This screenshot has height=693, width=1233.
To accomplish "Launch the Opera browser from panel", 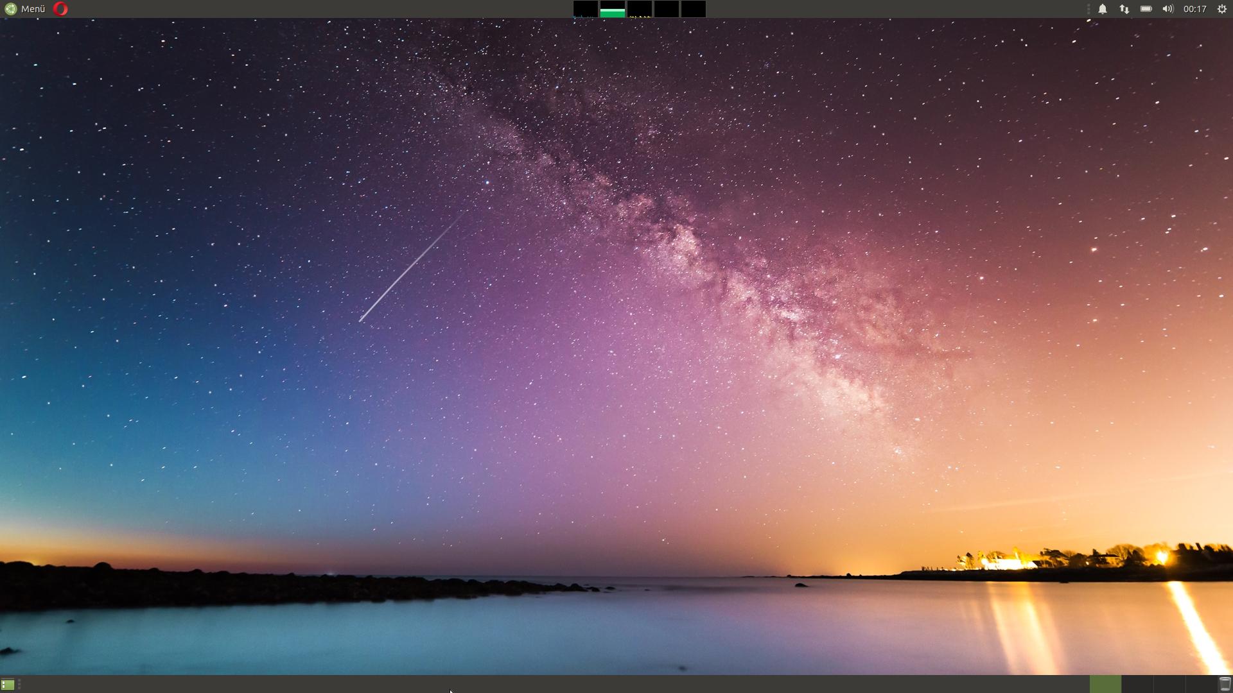I will 60,9.
